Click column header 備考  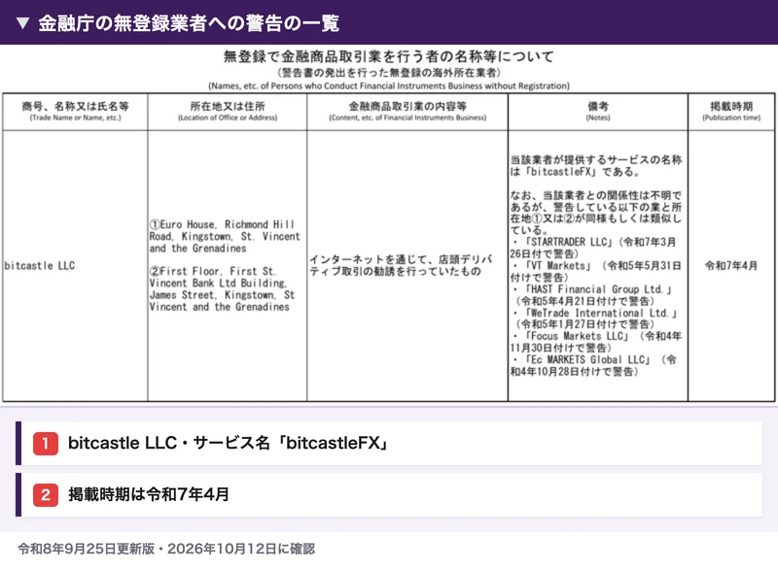coord(598,106)
